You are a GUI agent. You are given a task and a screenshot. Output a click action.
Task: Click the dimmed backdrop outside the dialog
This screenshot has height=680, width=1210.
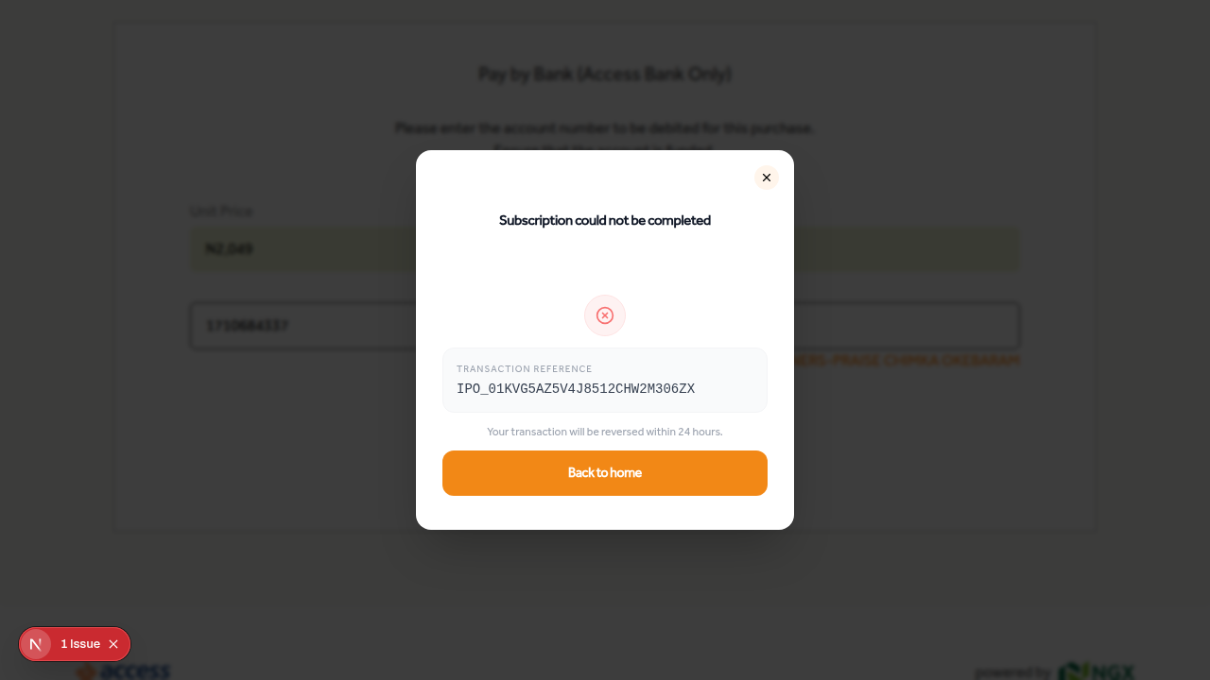[945, 586]
